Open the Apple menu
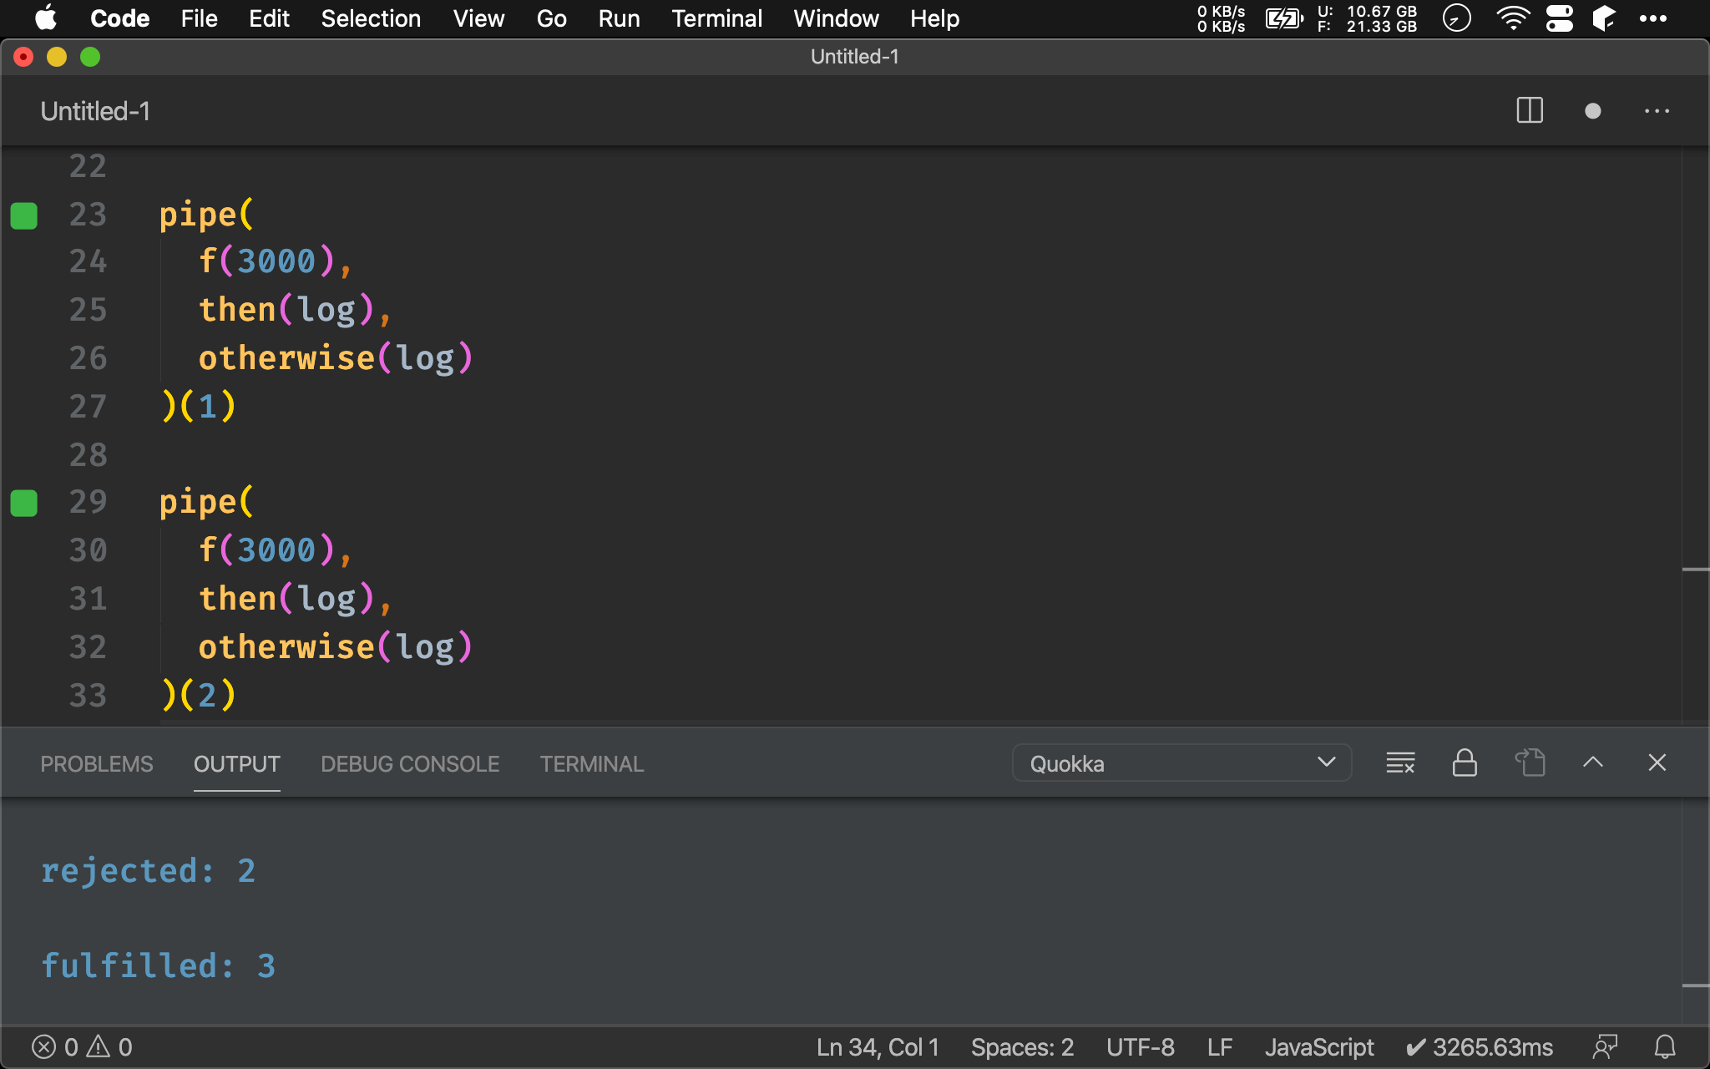Viewport: 1710px width, 1069px height. coord(46,18)
